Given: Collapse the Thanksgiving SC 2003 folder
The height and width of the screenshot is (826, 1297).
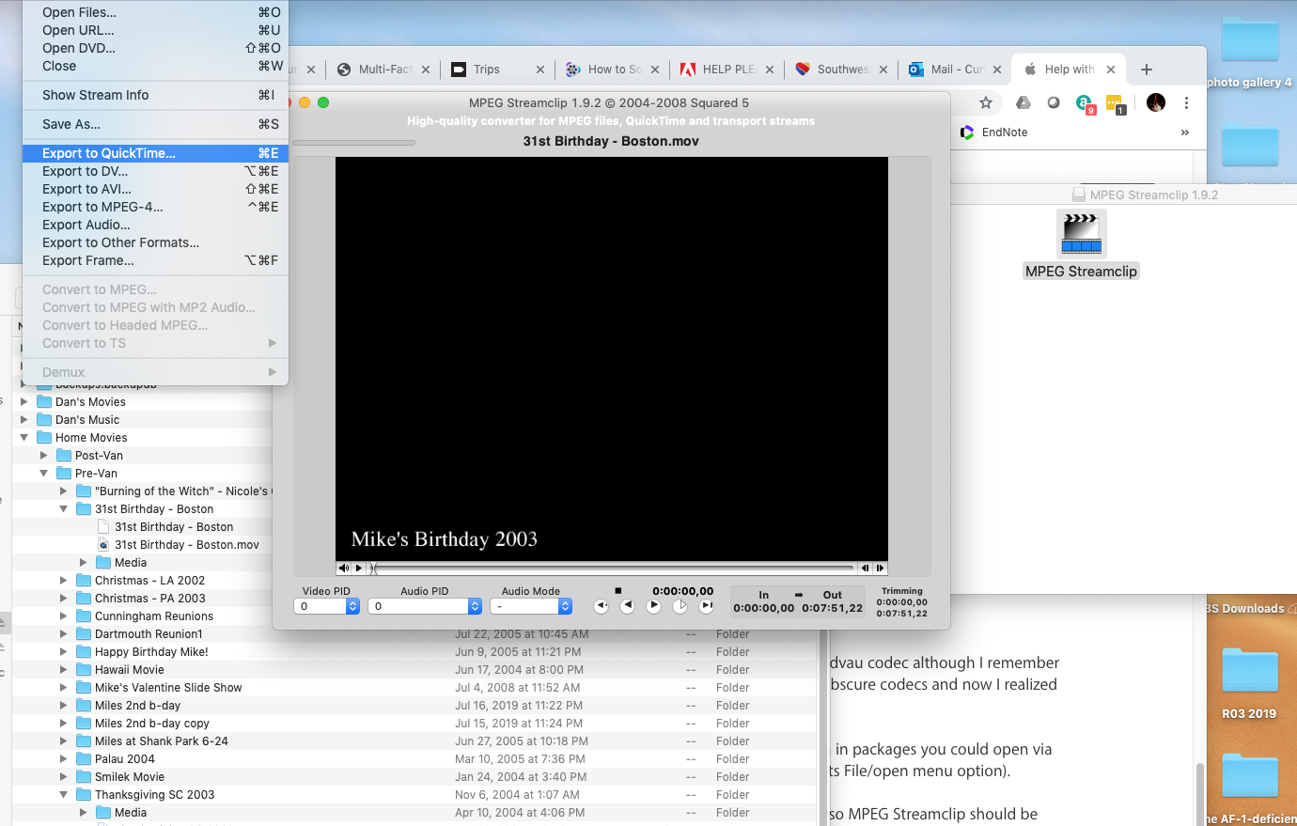Looking at the screenshot, I should click(x=64, y=795).
